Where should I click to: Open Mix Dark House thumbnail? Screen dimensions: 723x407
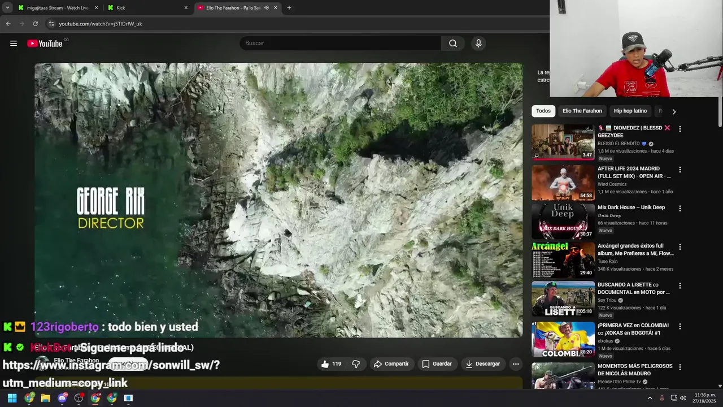[x=563, y=222]
